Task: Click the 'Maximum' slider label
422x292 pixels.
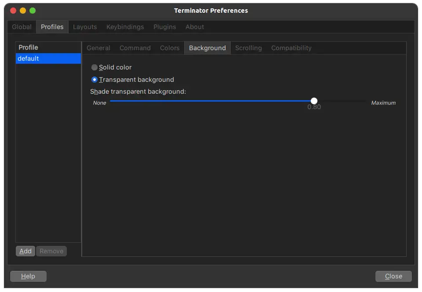Action: point(383,103)
